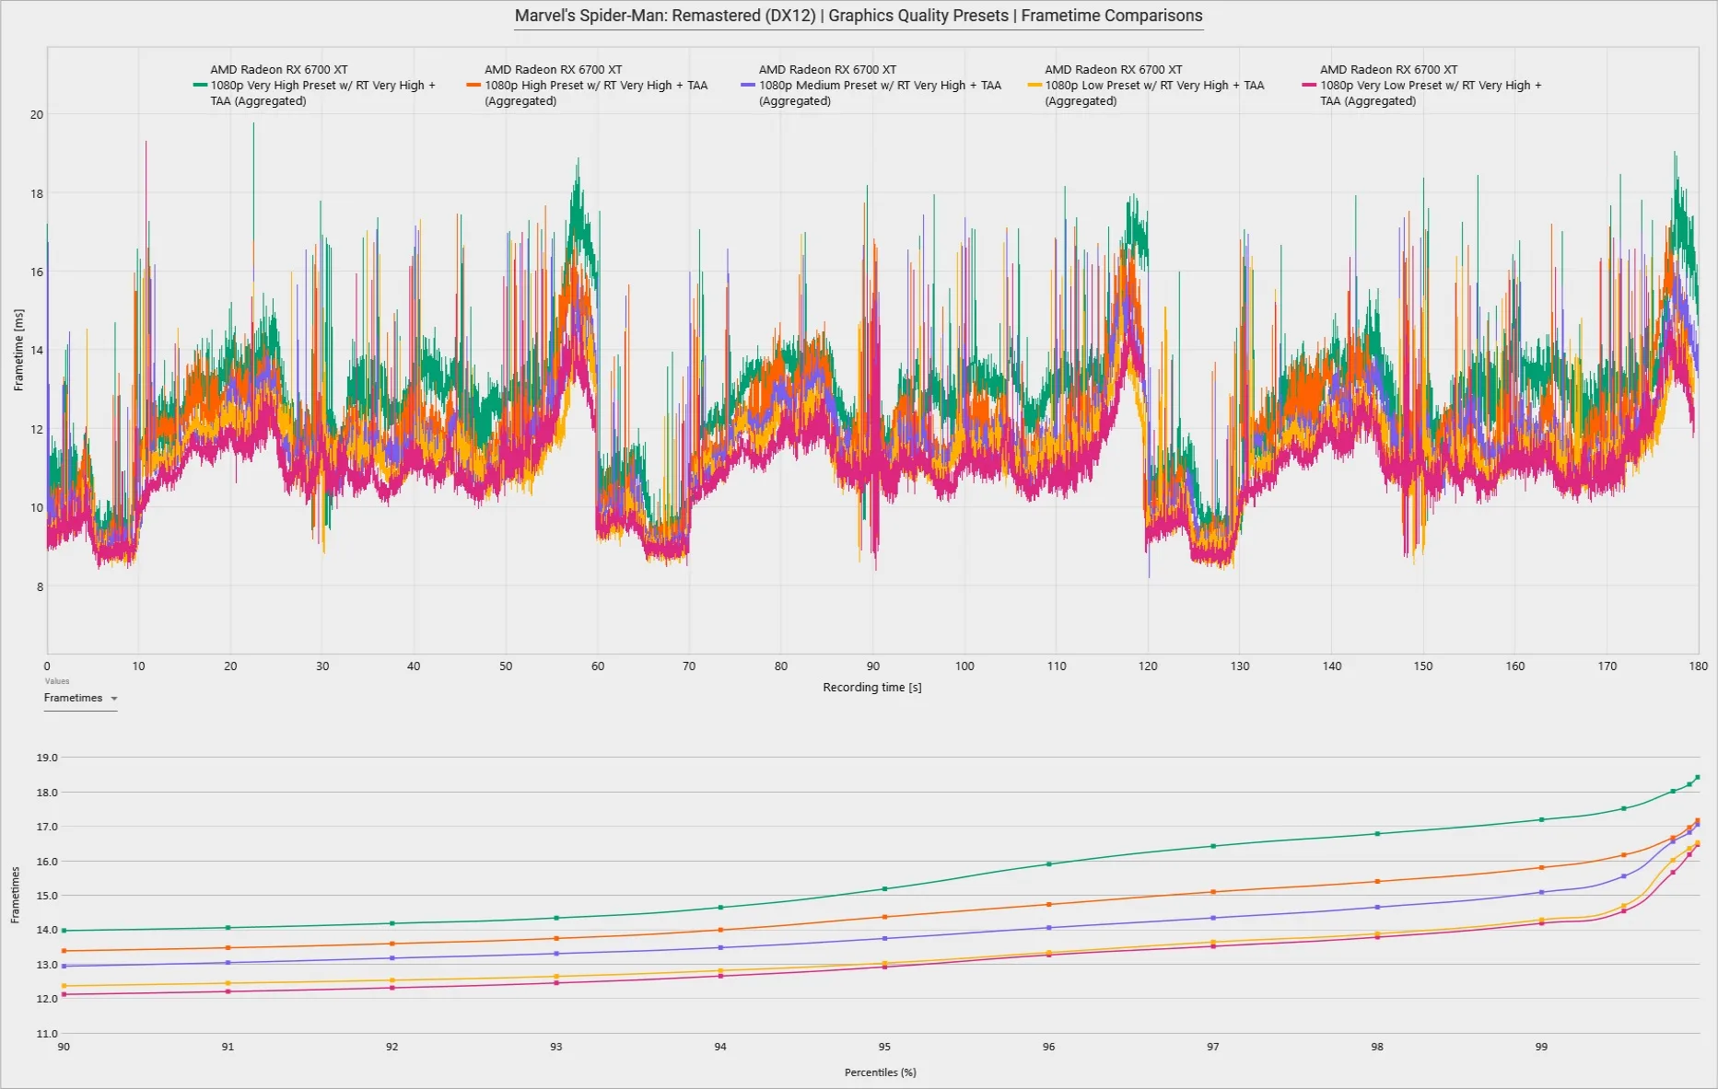Click the 11.0 tick on percentile chart axis
This screenshot has height=1089, width=1718.
[47, 1034]
